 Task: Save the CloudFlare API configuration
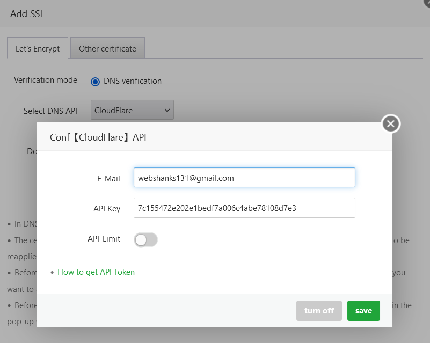pos(363,311)
